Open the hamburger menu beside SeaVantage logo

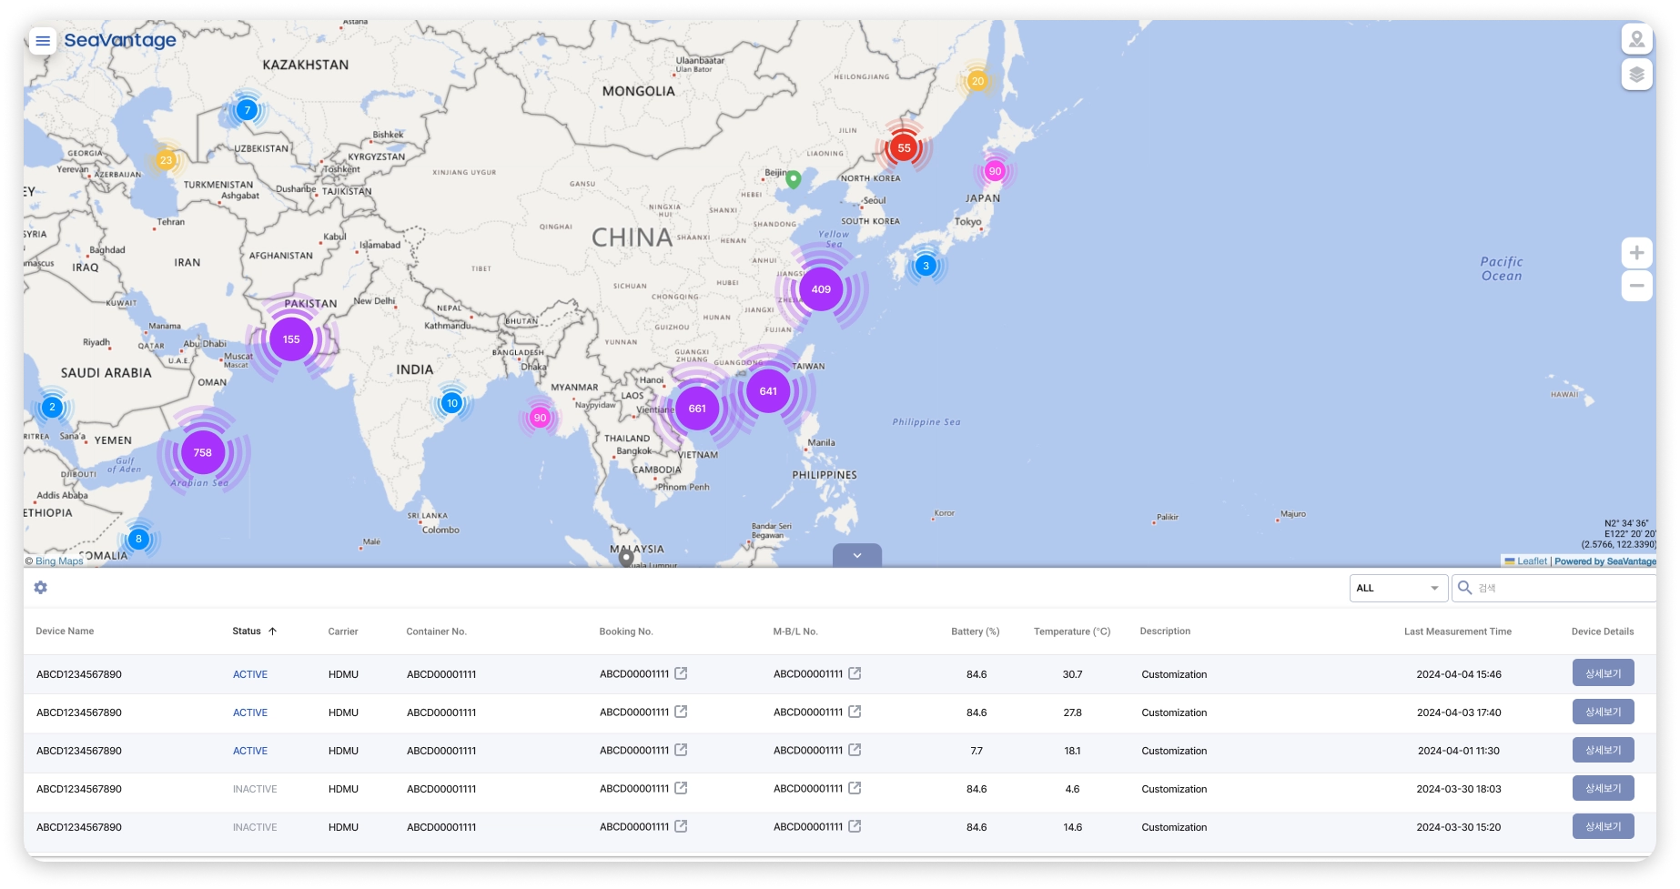pos(43,41)
